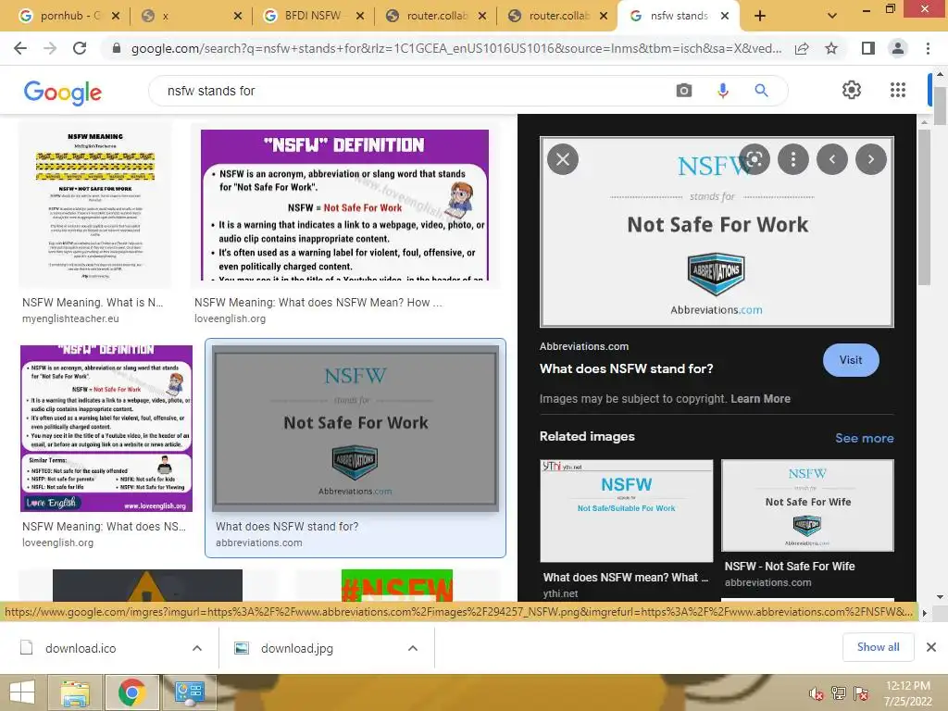Click the volume tray icon
This screenshot has width=948, height=711.
tap(817, 693)
